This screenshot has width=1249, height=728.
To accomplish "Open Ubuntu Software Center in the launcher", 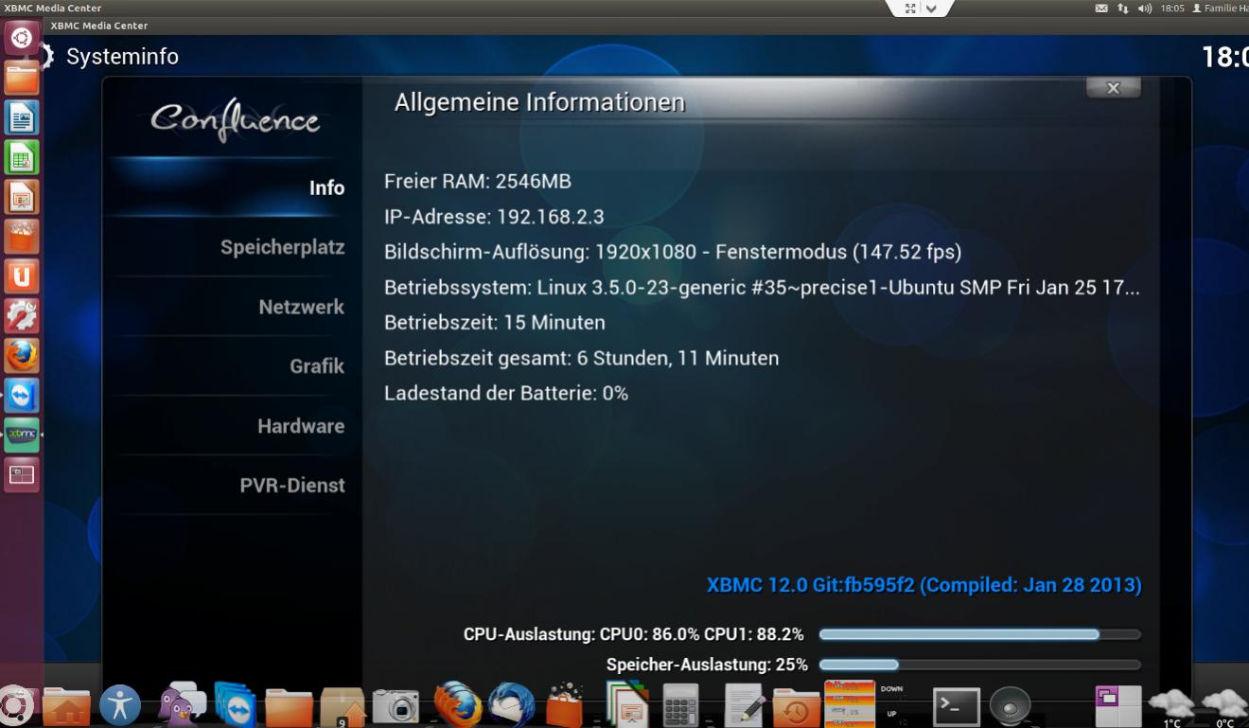I will [x=22, y=237].
